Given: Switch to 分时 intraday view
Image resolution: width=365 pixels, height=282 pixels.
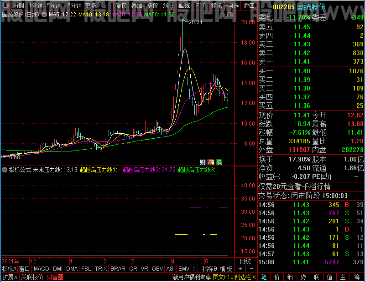Looking at the screenshot, I should coord(19,5).
